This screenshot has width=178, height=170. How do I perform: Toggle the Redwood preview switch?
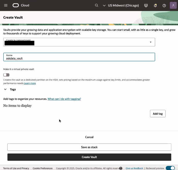coord(170,168)
